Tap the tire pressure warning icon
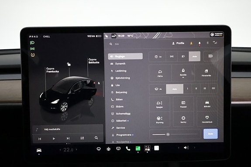The image size is (251, 167). tap(33, 55)
